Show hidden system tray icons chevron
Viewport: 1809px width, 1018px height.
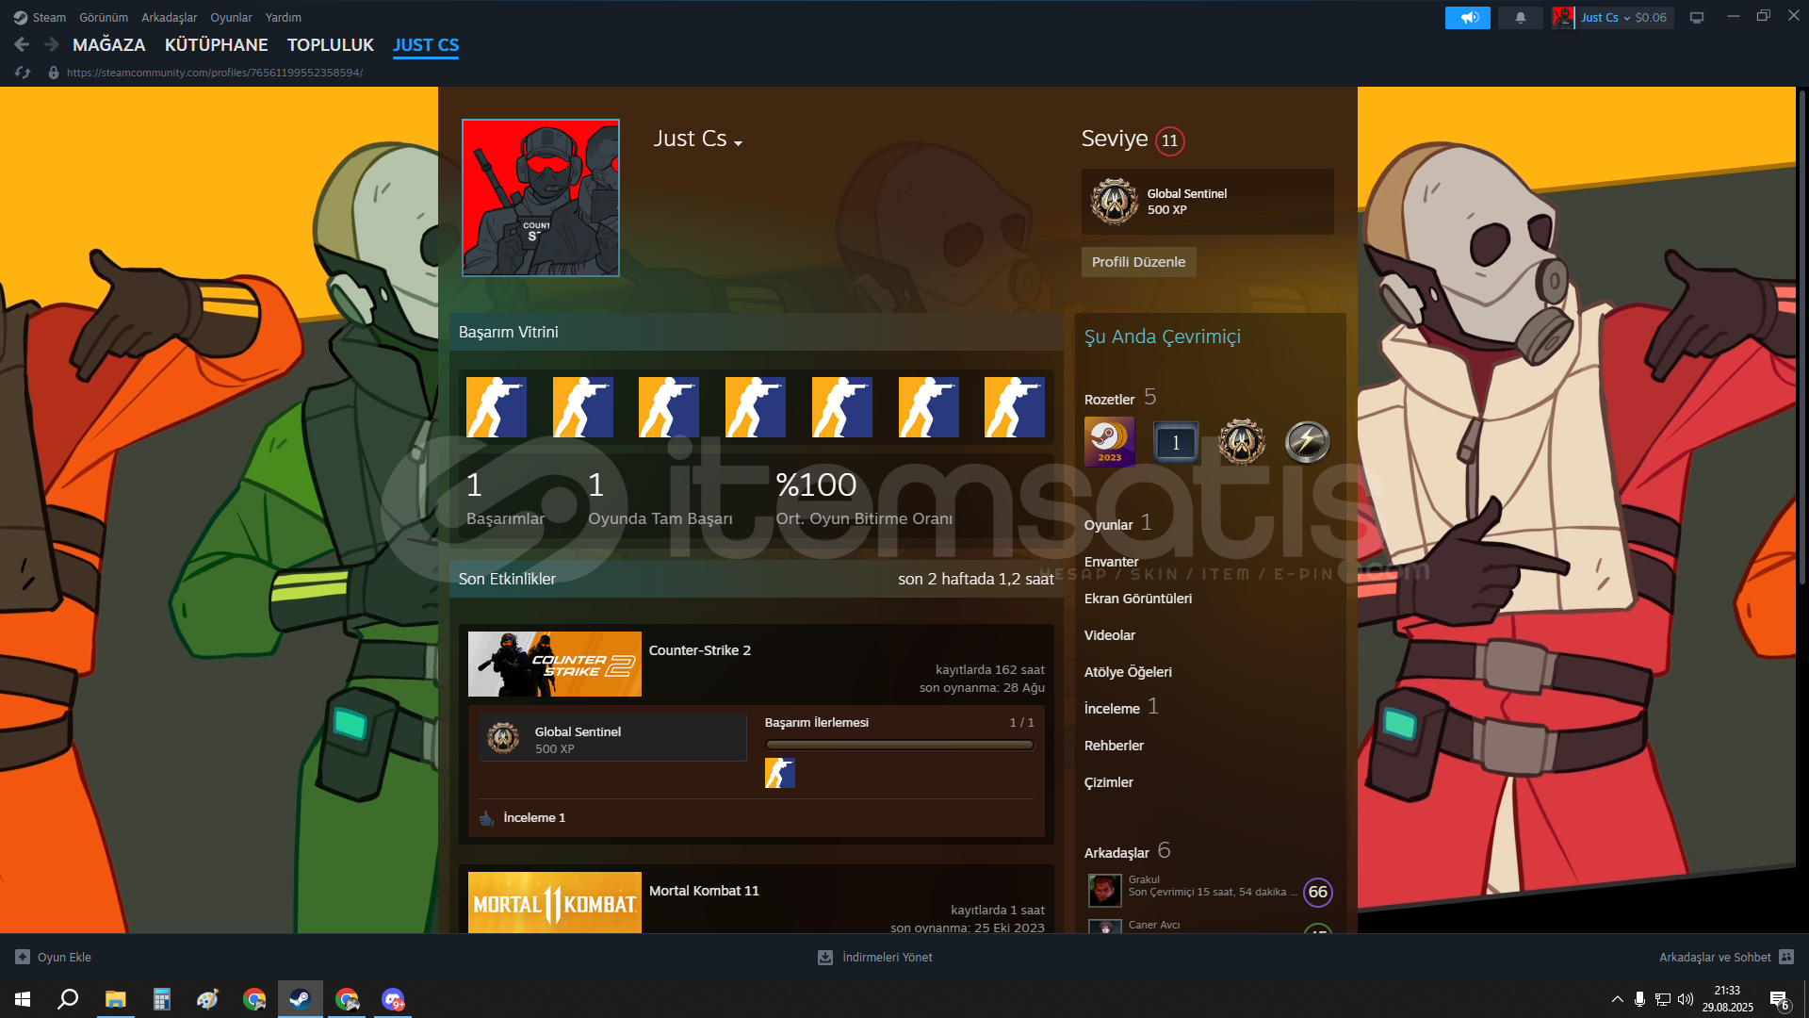coord(1617,999)
